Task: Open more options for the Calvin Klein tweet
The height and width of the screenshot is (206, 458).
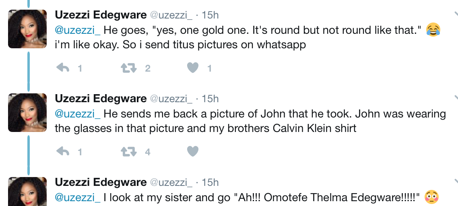Action: tap(455, 99)
